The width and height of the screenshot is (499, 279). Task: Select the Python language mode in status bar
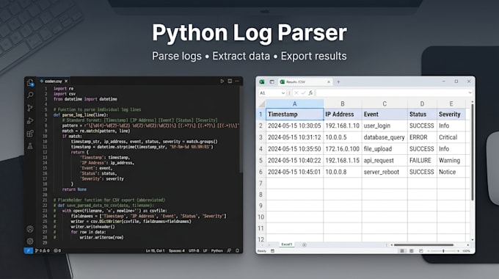coord(217,250)
